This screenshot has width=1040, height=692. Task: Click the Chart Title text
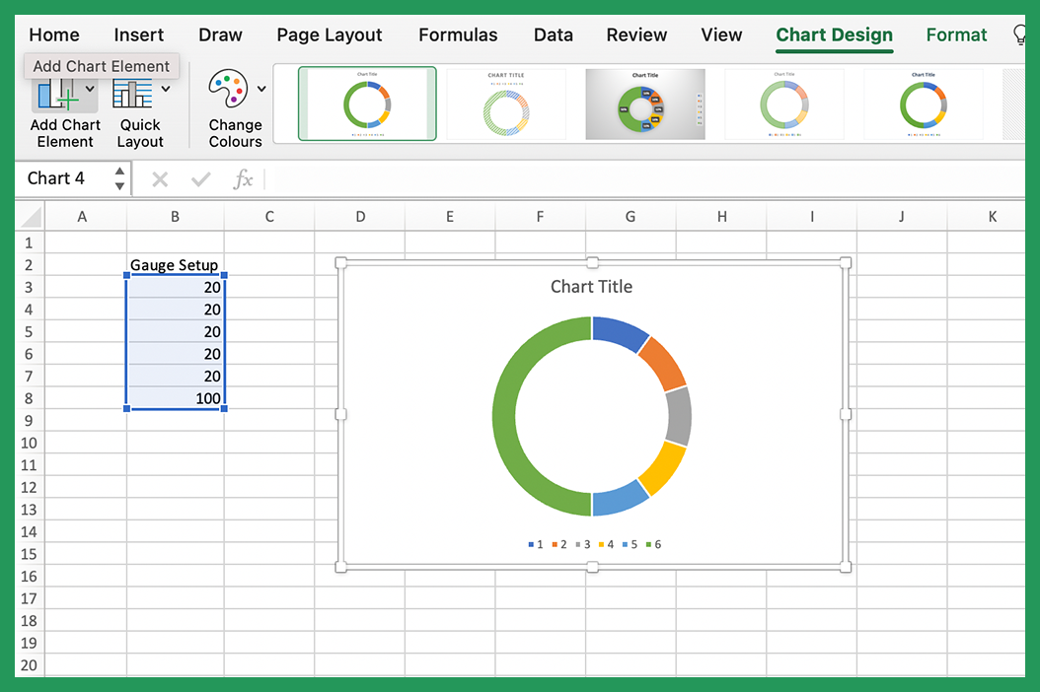[591, 287]
